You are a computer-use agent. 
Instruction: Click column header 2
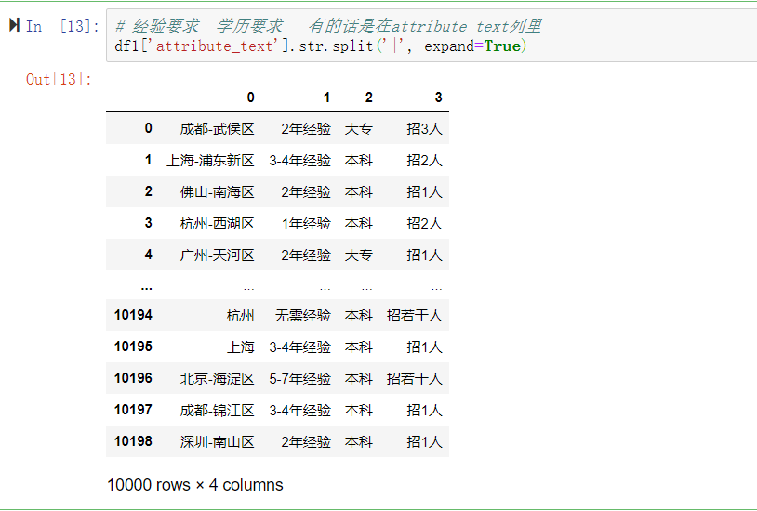[369, 98]
